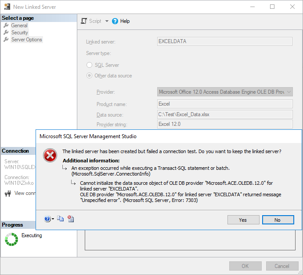This screenshot has height=275, width=303.
Task: Click the red error icon in dialog
Action: click(50, 155)
